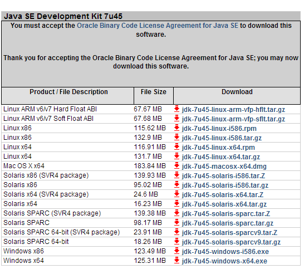Click red arrow icon for jdk-7u45-solaris-x64.tar.Z

pyautogui.click(x=176, y=194)
